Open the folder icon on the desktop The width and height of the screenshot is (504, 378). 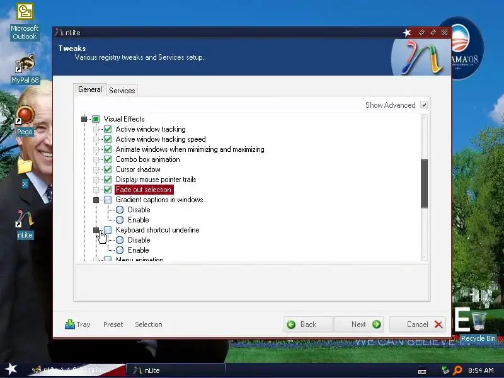[x=25, y=166]
